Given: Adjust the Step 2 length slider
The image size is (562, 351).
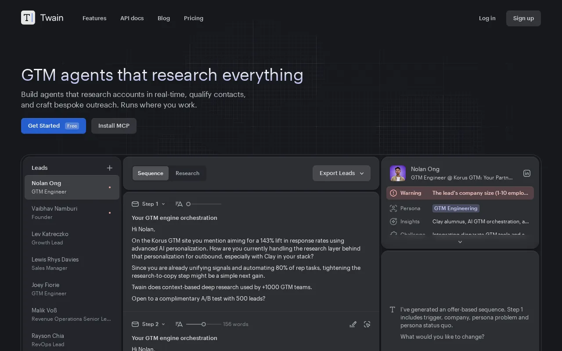Looking at the screenshot, I should pos(204,324).
